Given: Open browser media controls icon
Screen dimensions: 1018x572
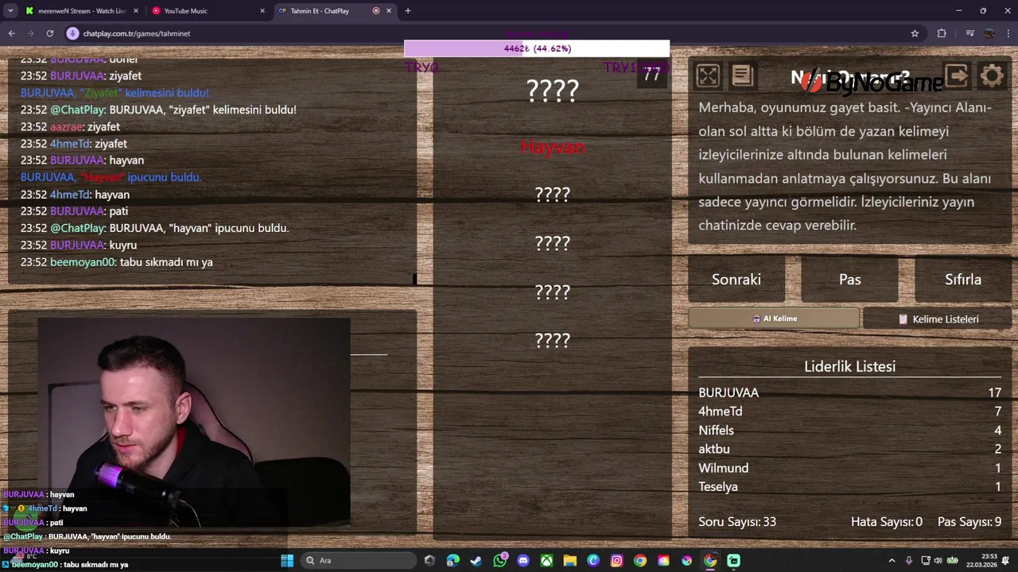Looking at the screenshot, I should (x=969, y=33).
